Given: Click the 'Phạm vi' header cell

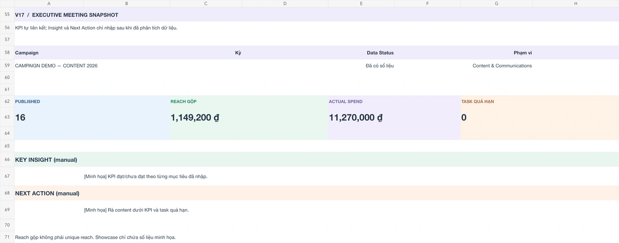Looking at the screenshot, I should [x=523, y=53].
